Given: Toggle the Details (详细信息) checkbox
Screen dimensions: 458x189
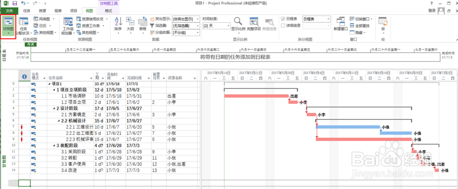Looking at the screenshot, I should coord(283,25).
